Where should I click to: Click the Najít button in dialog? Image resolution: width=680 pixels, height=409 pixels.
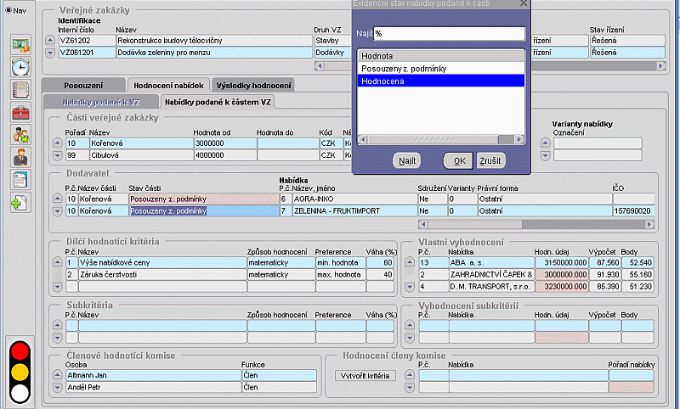tap(407, 161)
